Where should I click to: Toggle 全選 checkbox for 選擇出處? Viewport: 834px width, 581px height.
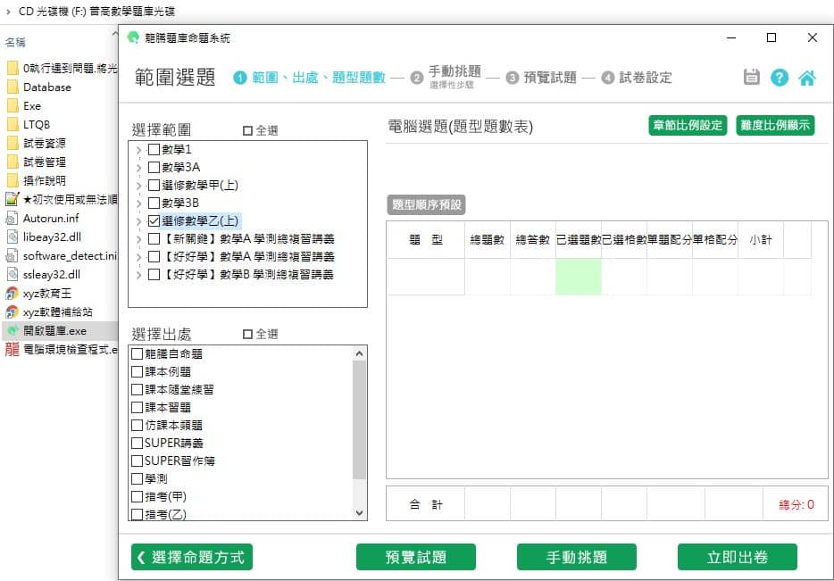247,335
